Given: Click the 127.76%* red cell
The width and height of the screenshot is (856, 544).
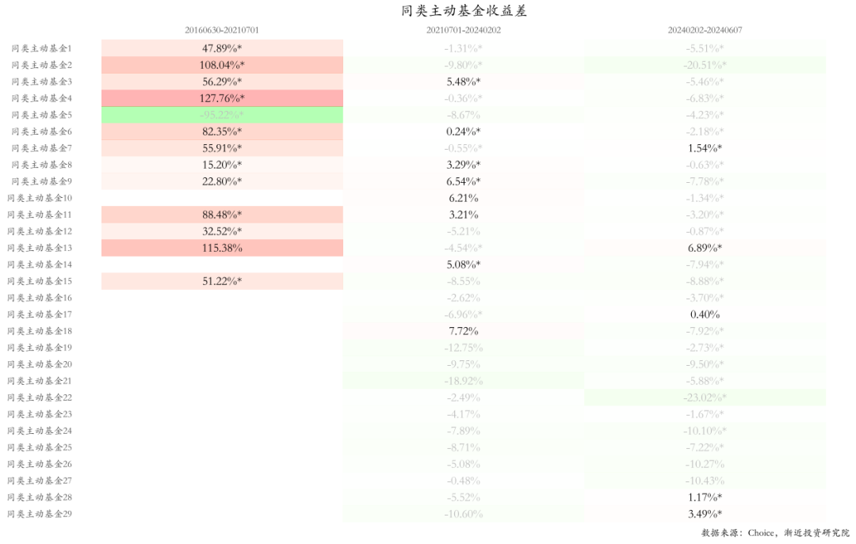Looking at the screenshot, I should [222, 98].
